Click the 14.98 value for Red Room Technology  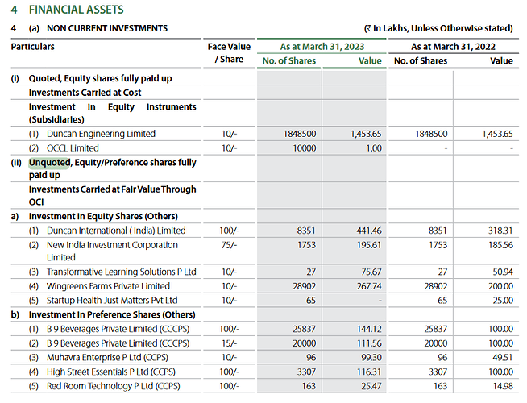click(x=503, y=386)
